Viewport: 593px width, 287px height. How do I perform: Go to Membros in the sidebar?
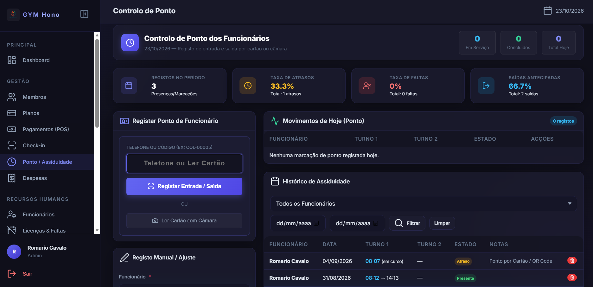pos(47,97)
